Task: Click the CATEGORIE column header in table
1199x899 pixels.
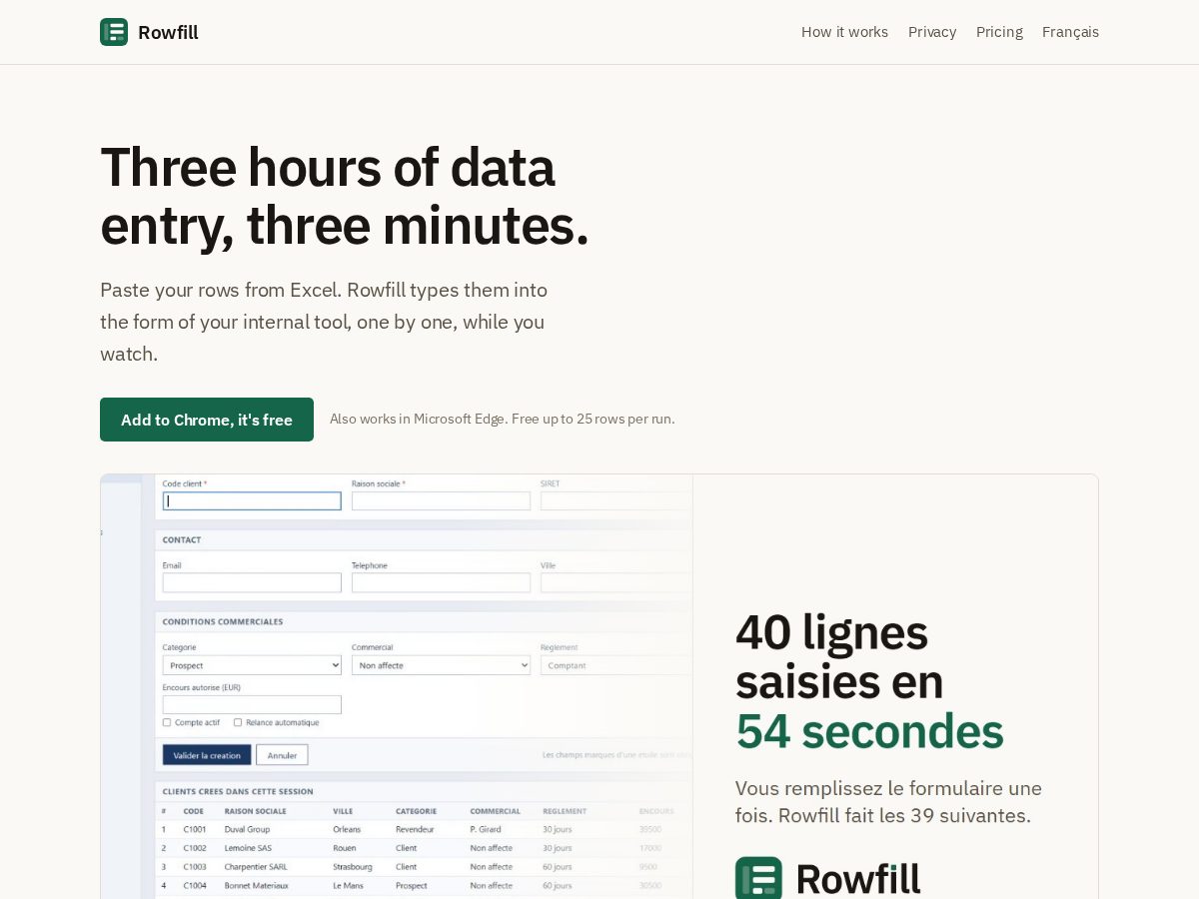Action: (x=416, y=811)
